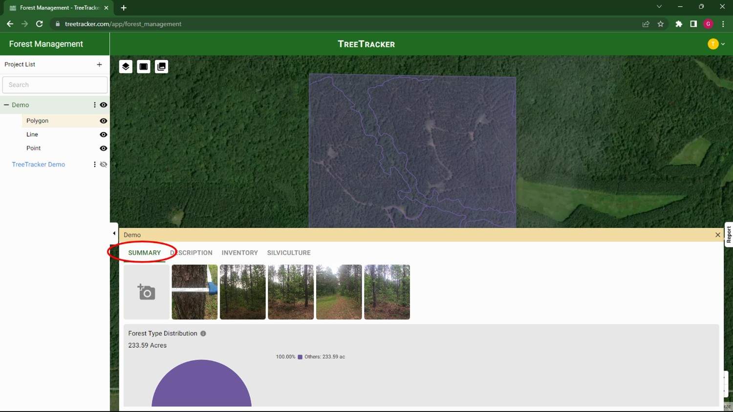The width and height of the screenshot is (733, 412).
Task: Switch to the Inventory tab
Action: [239, 252]
